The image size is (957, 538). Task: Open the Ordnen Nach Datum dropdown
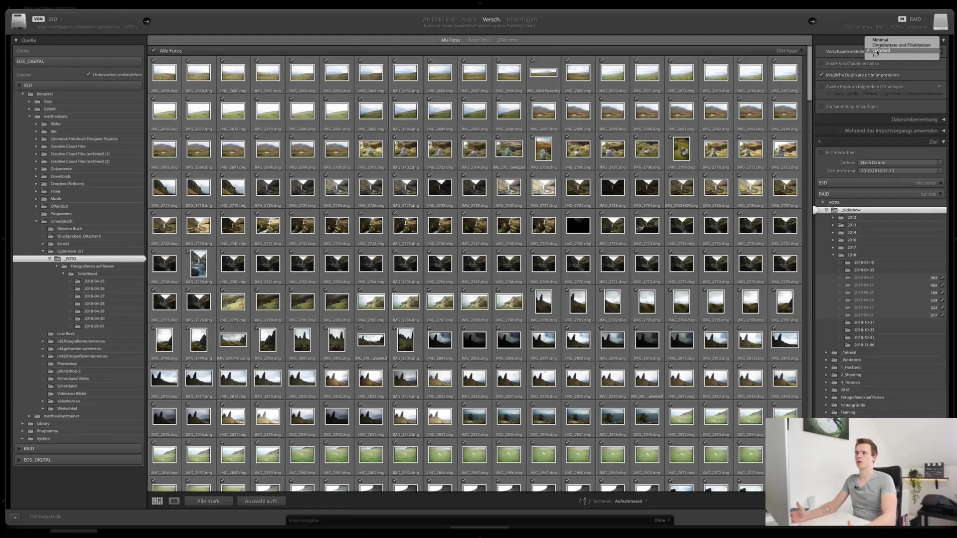pos(900,162)
